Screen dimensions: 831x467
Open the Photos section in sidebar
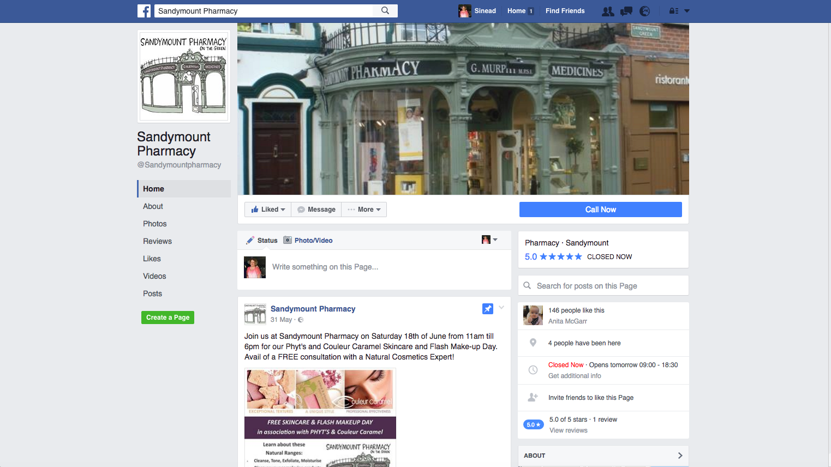pos(155,224)
